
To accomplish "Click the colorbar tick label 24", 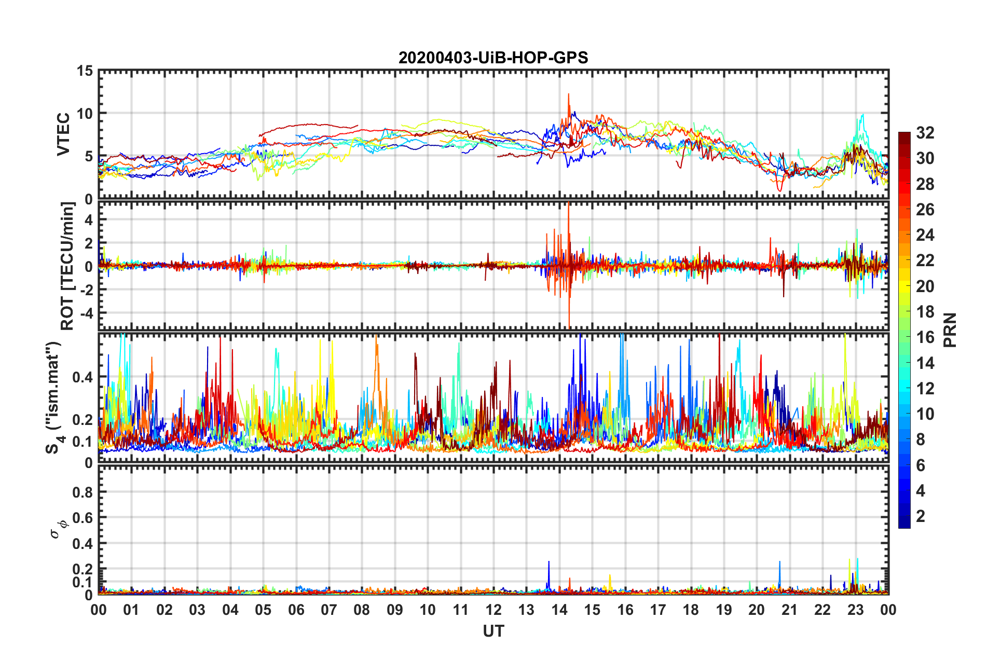I will tap(925, 236).
